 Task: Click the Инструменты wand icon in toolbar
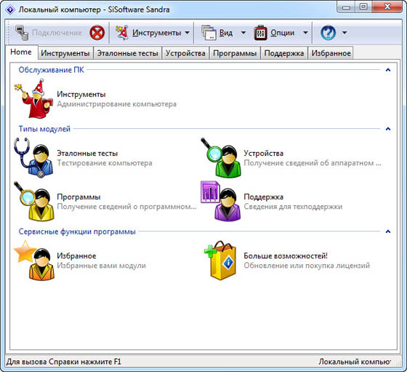coord(122,33)
